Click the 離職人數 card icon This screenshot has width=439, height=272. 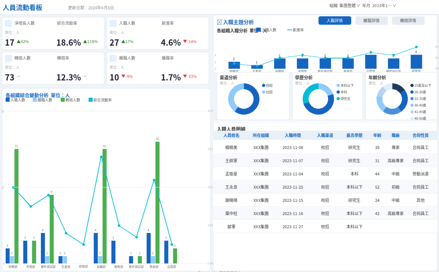click(x=113, y=58)
